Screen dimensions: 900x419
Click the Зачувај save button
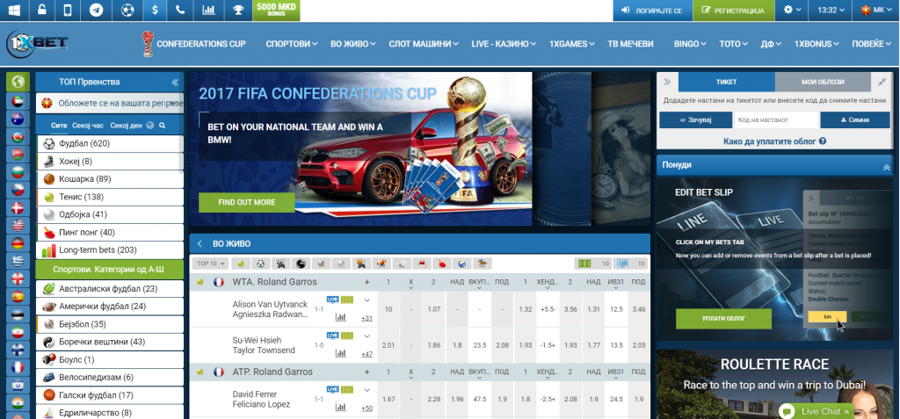[695, 120]
